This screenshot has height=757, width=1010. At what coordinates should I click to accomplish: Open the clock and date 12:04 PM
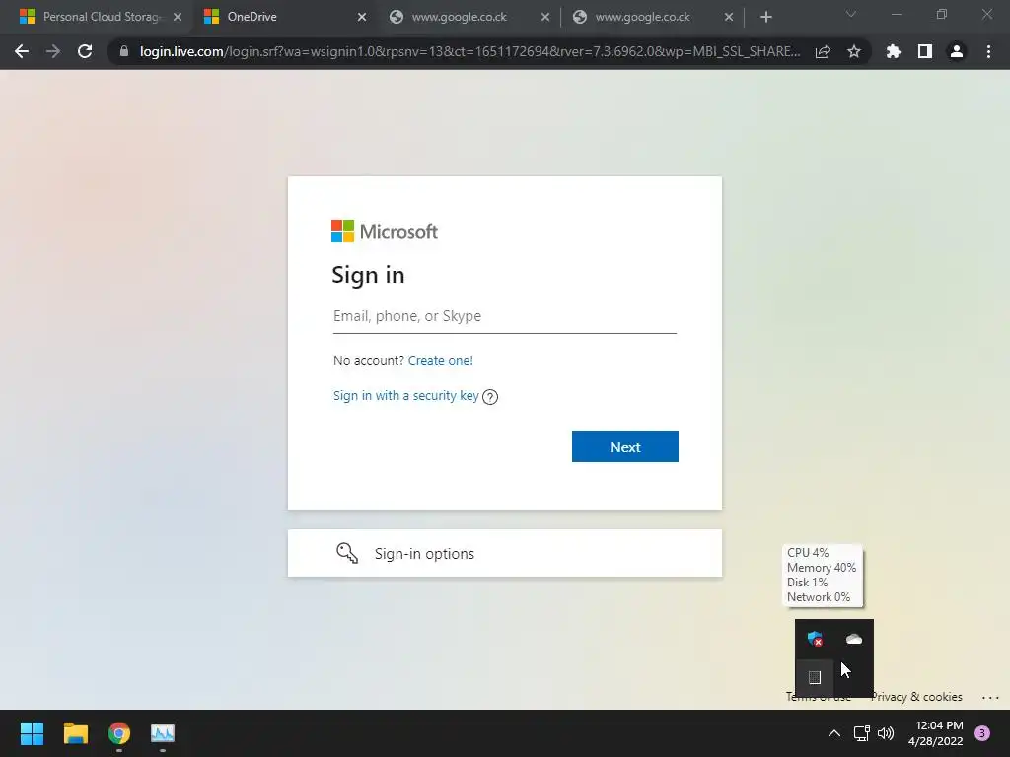pyautogui.click(x=935, y=733)
